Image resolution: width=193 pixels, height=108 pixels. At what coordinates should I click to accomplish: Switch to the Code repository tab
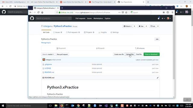[46, 32]
